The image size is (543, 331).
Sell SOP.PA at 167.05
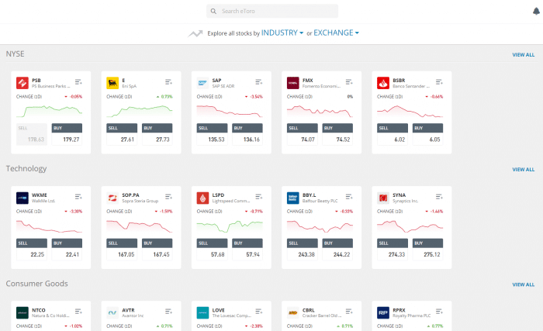pyautogui.click(x=122, y=250)
